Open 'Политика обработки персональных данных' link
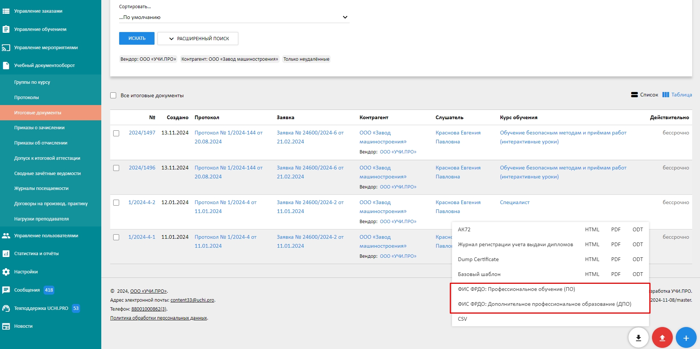This screenshot has width=700, height=349. 159,318
